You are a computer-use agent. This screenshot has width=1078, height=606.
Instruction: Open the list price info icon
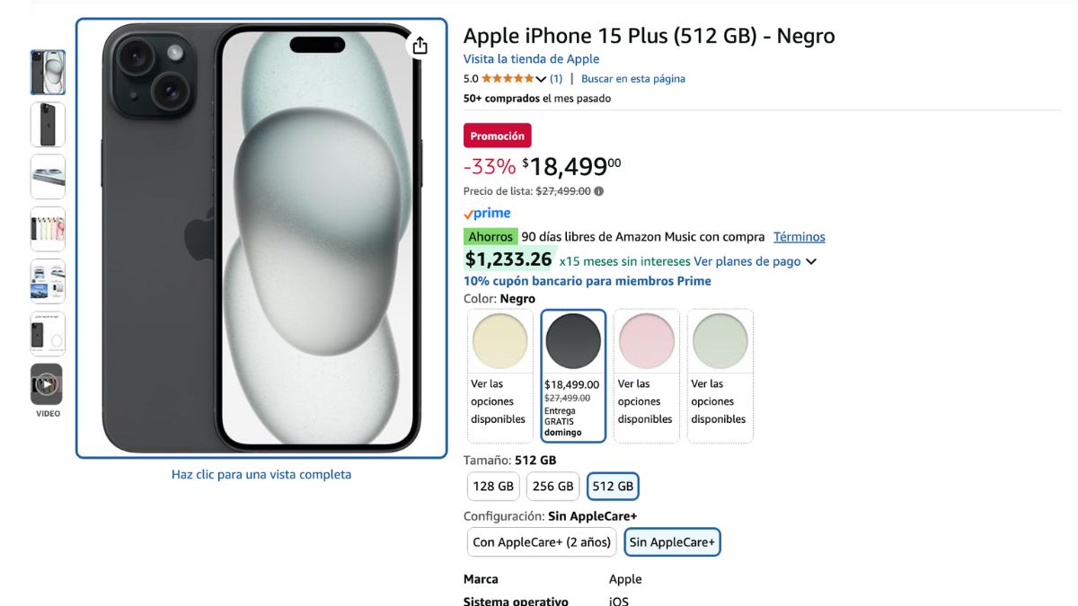(x=599, y=191)
